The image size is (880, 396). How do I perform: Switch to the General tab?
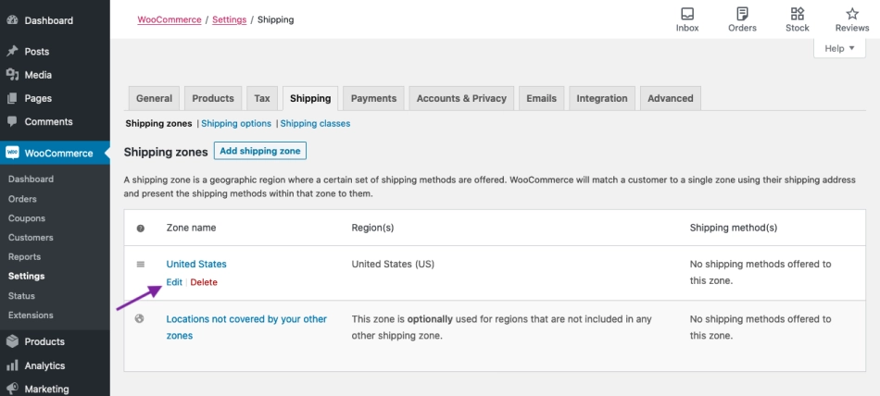[154, 98]
